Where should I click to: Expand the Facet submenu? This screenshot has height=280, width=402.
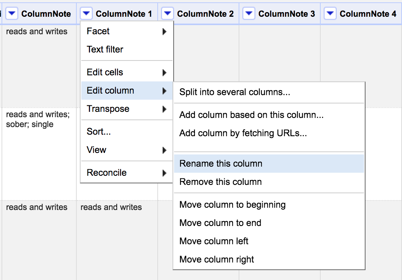127,31
